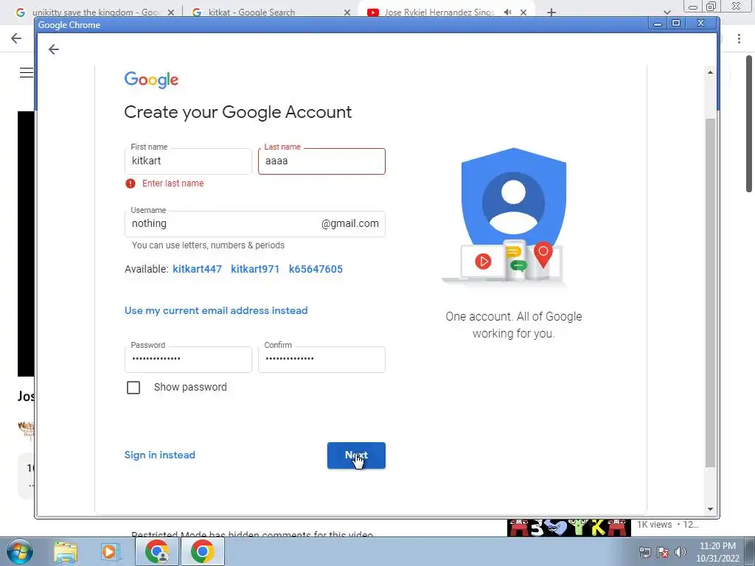The image size is (755, 566).
Task: Click the Next button
Action: (x=356, y=455)
